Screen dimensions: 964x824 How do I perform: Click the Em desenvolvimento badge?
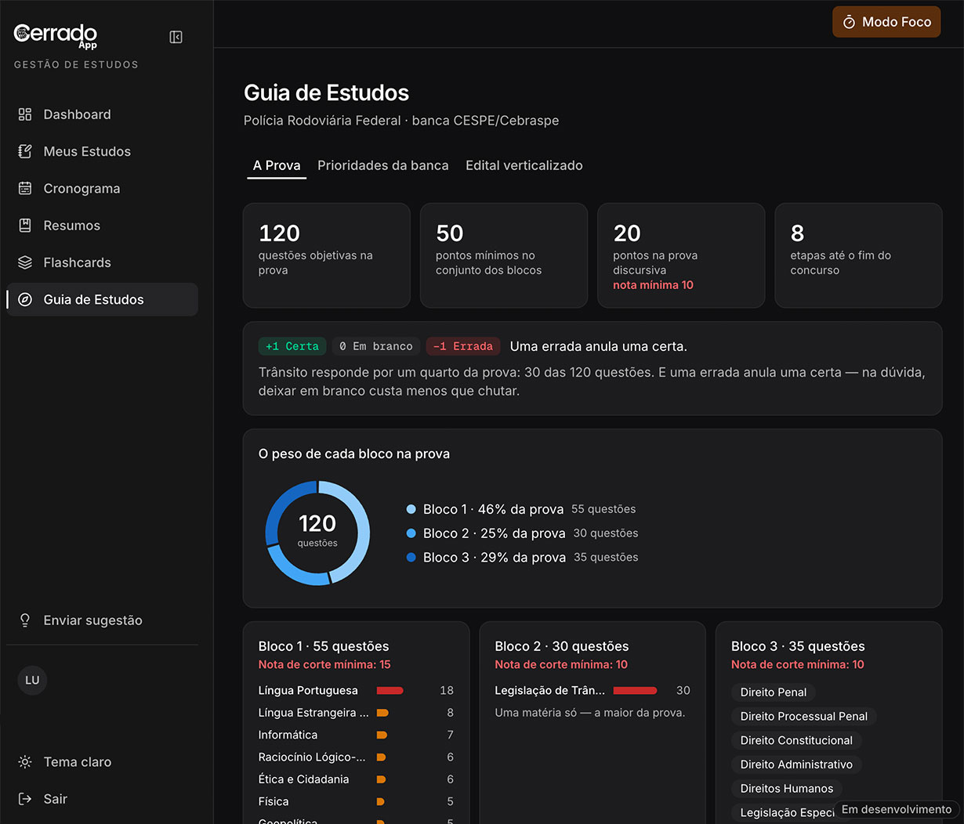(897, 810)
